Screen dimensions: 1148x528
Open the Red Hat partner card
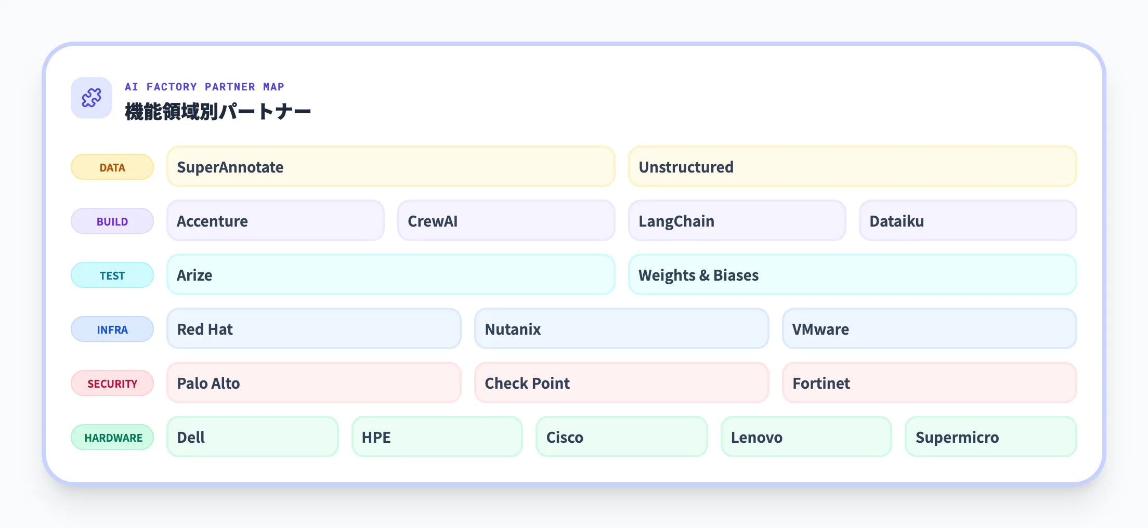[x=314, y=329]
